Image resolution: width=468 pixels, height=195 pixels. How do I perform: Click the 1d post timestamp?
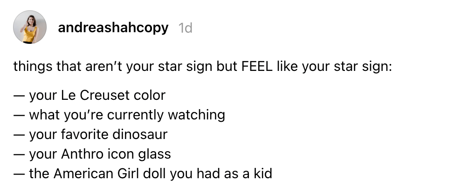pyautogui.click(x=186, y=28)
